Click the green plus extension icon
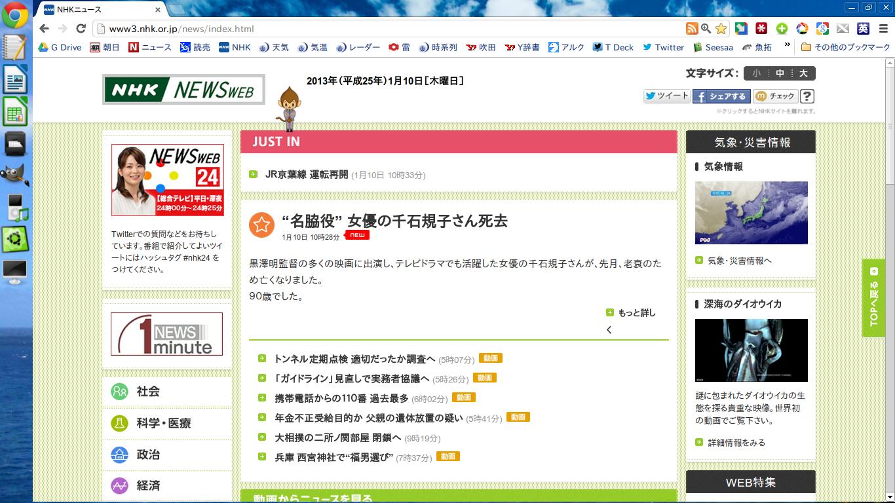Viewport: 895px width, 503px height. point(782,28)
